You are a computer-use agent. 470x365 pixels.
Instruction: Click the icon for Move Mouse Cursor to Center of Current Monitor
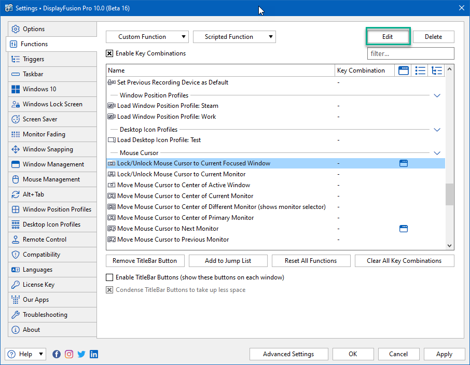click(x=112, y=196)
